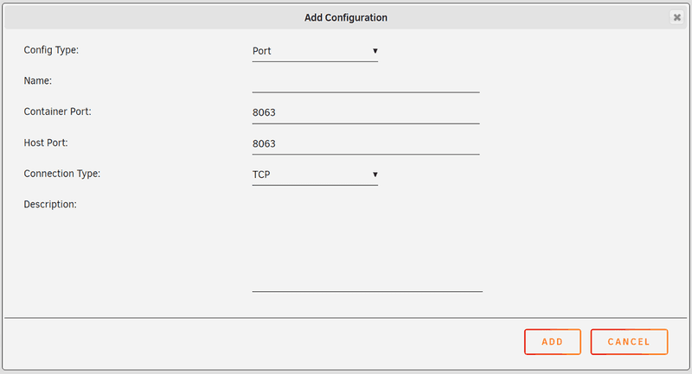Click the arrow of the Config Type selector
The width and height of the screenshot is (692, 374).
[375, 51]
